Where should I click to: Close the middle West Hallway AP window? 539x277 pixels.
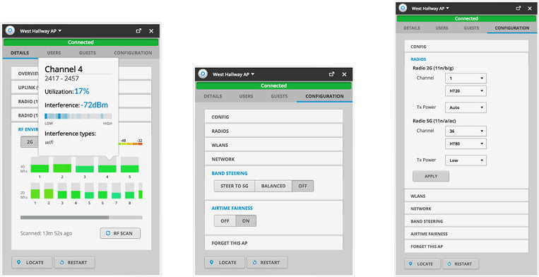[344, 74]
